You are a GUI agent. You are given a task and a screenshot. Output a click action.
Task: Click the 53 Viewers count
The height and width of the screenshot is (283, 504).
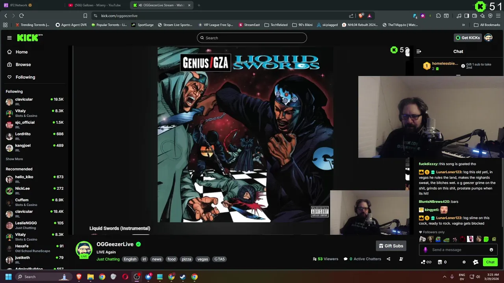pyautogui.click(x=326, y=259)
